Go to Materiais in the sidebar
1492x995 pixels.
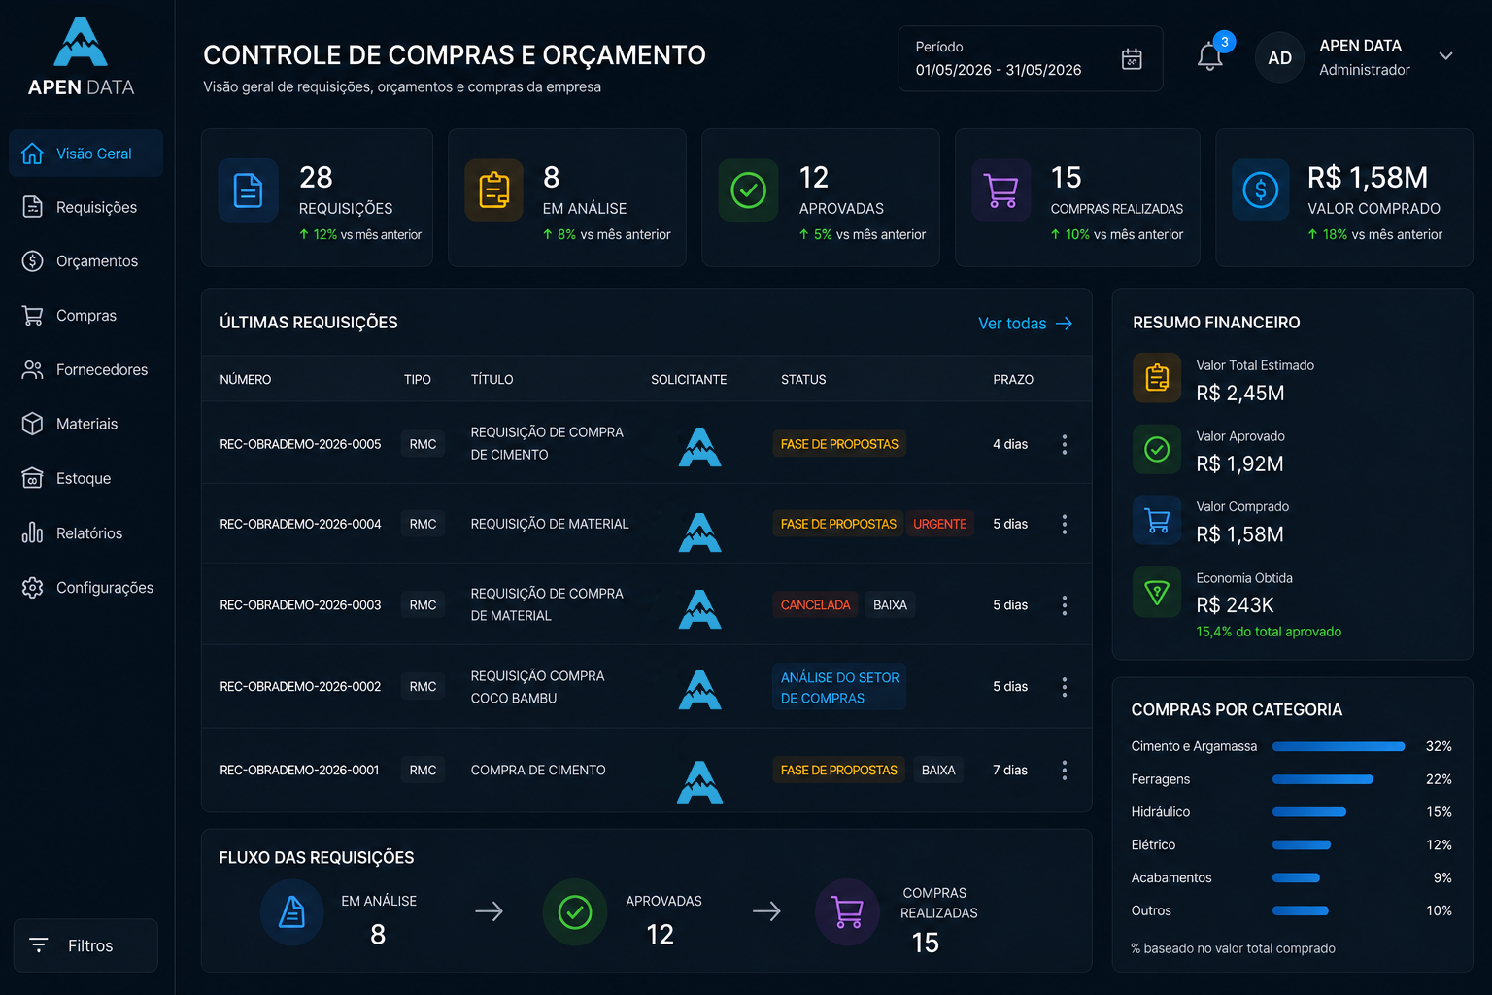point(85,424)
